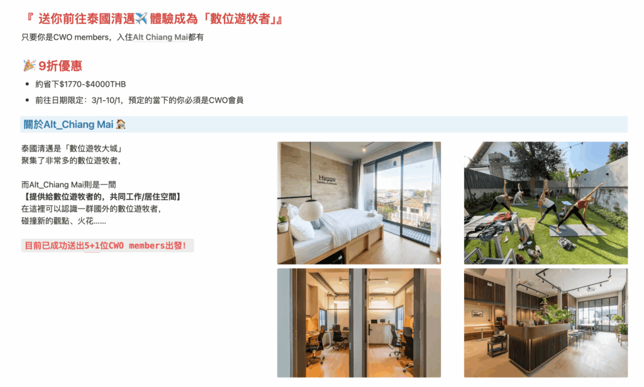Image resolution: width=644 pixels, height=387 pixels.
Task: Open the outdoor yoga lawn photo
Action: pos(546,203)
